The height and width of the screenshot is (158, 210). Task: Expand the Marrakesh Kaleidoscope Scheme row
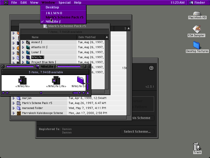click(14, 113)
